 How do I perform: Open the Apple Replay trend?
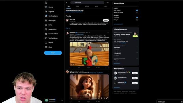[126, 54]
